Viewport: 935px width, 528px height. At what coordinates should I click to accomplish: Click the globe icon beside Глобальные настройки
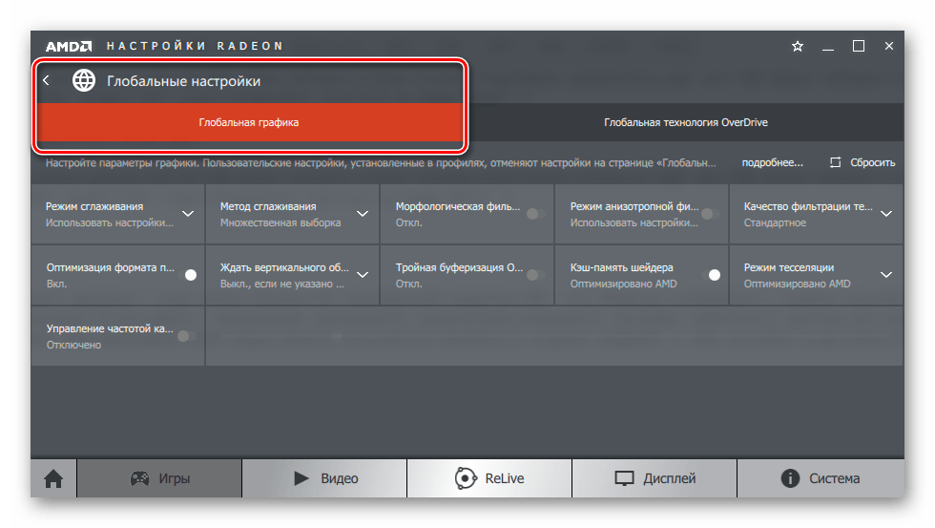[x=84, y=80]
